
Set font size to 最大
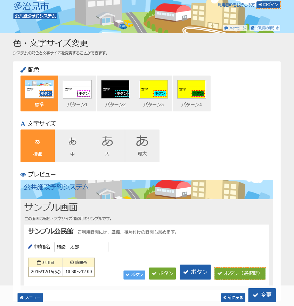coord(142,146)
